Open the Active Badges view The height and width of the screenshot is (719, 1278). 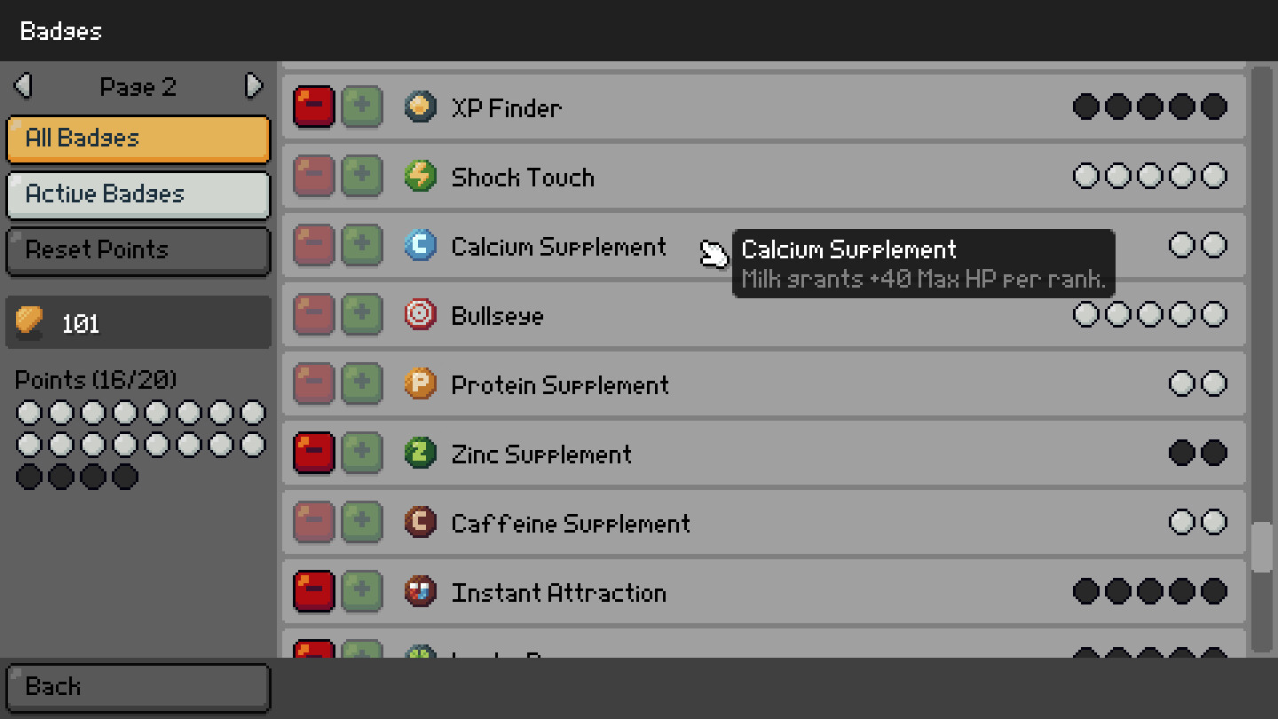point(138,194)
